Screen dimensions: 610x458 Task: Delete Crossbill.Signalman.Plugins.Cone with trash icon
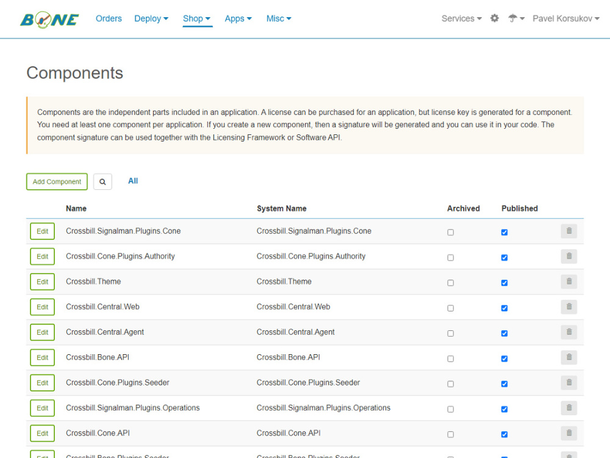(x=569, y=231)
